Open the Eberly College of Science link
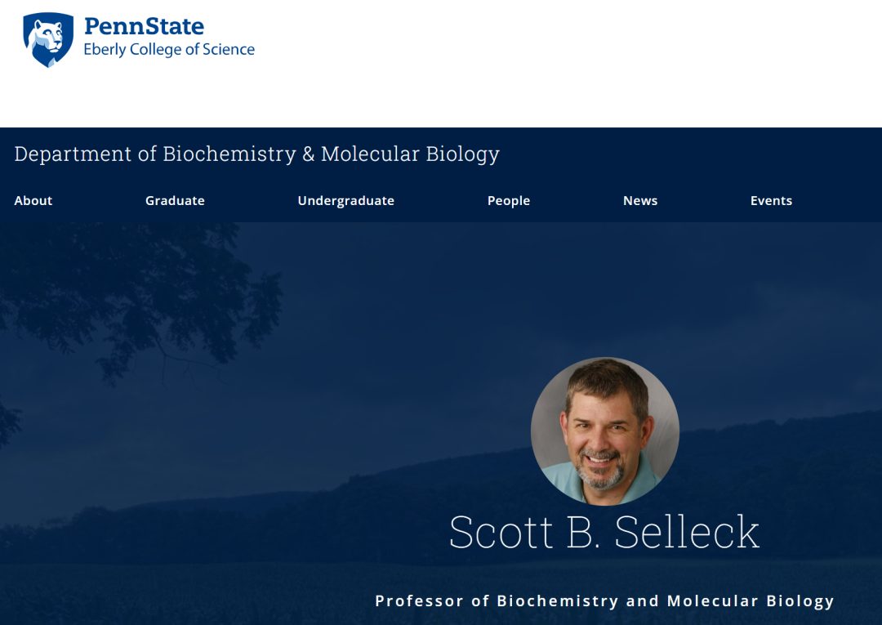This screenshot has height=625, width=882. pyautogui.click(x=169, y=50)
